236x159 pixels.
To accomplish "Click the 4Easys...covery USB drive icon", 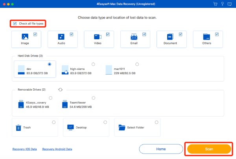I will coord(21,104).
